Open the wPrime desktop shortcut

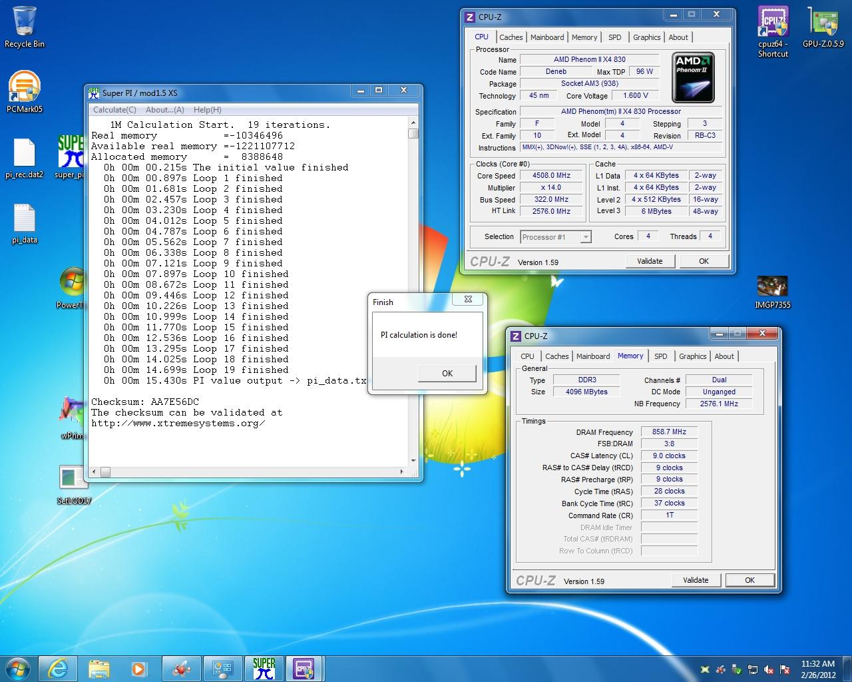click(x=71, y=418)
